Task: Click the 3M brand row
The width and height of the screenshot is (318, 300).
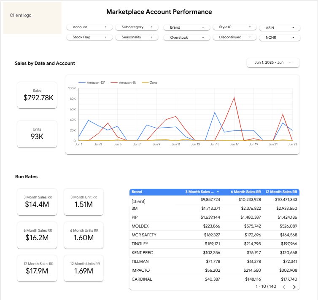Action: pyautogui.click(x=214, y=209)
